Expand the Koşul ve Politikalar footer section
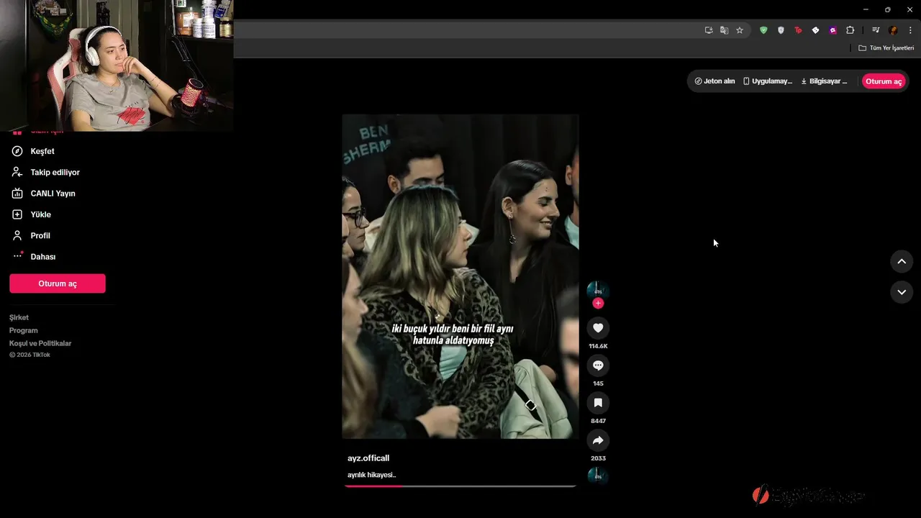The image size is (921, 518). (40, 343)
